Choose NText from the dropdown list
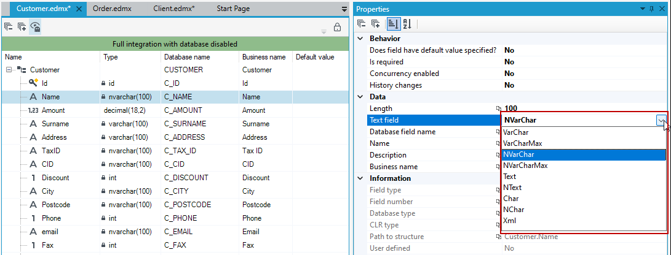The height and width of the screenshot is (255, 671). click(584, 188)
